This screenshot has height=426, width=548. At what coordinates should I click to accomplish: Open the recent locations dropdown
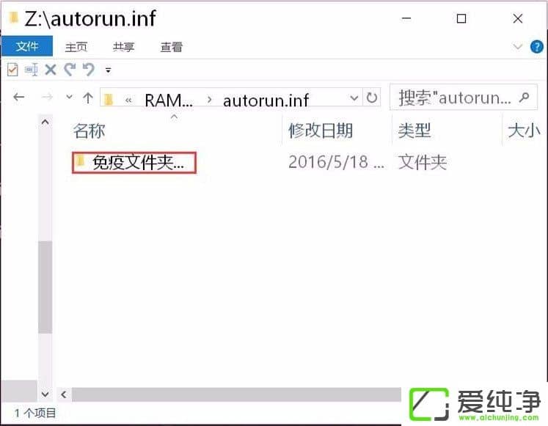70,97
